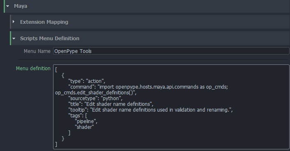The width and height of the screenshot is (290, 151).
Task: Click the op_cmds.edit_shader_definitions() line
Action: coord(95,93)
